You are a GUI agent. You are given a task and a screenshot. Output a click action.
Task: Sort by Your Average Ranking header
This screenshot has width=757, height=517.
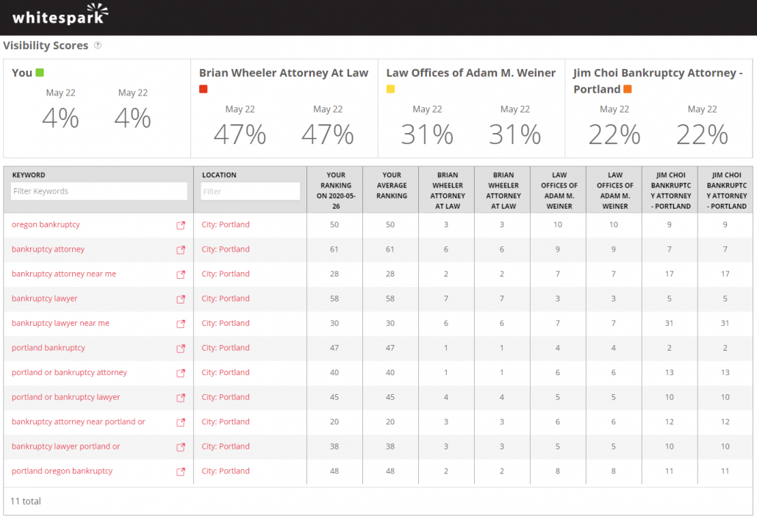click(392, 185)
